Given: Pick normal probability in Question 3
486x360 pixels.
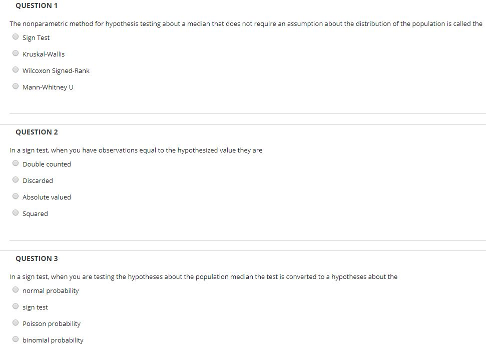Looking at the screenshot, I should 16,289.
